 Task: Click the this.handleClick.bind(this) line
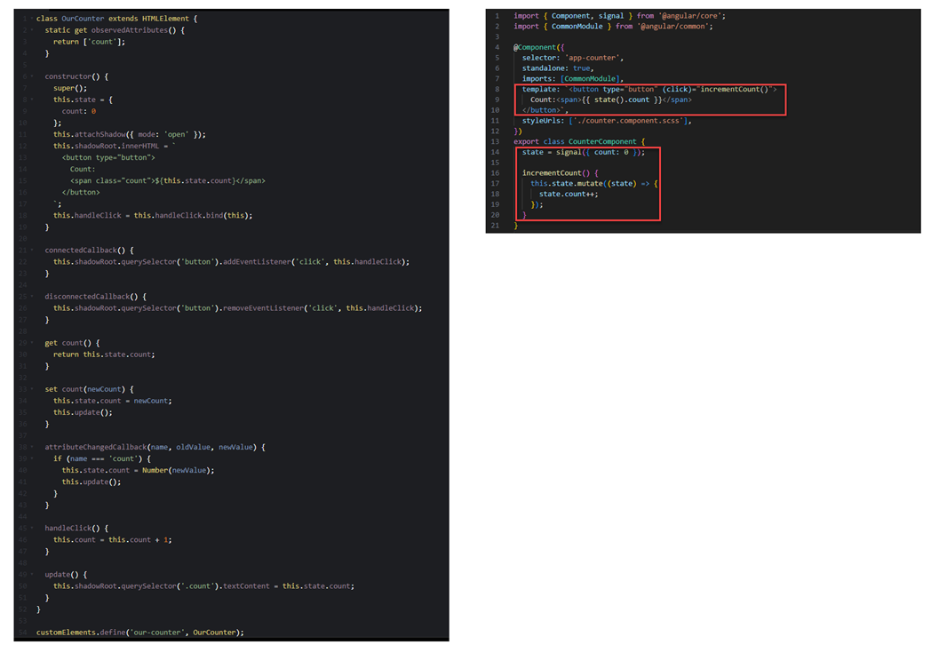[x=153, y=216]
